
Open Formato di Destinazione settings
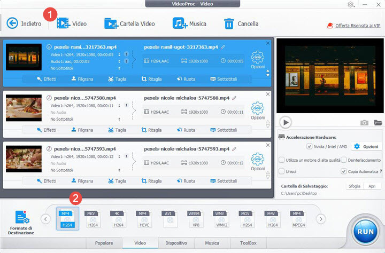click(21, 223)
